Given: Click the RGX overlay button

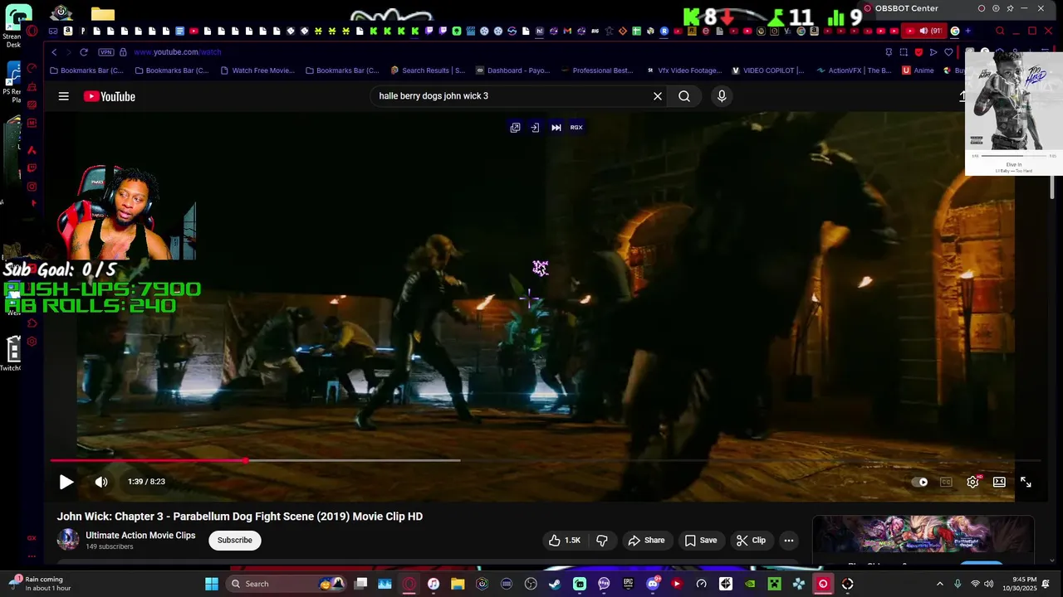Looking at the screenshot, I should (576, 128).
